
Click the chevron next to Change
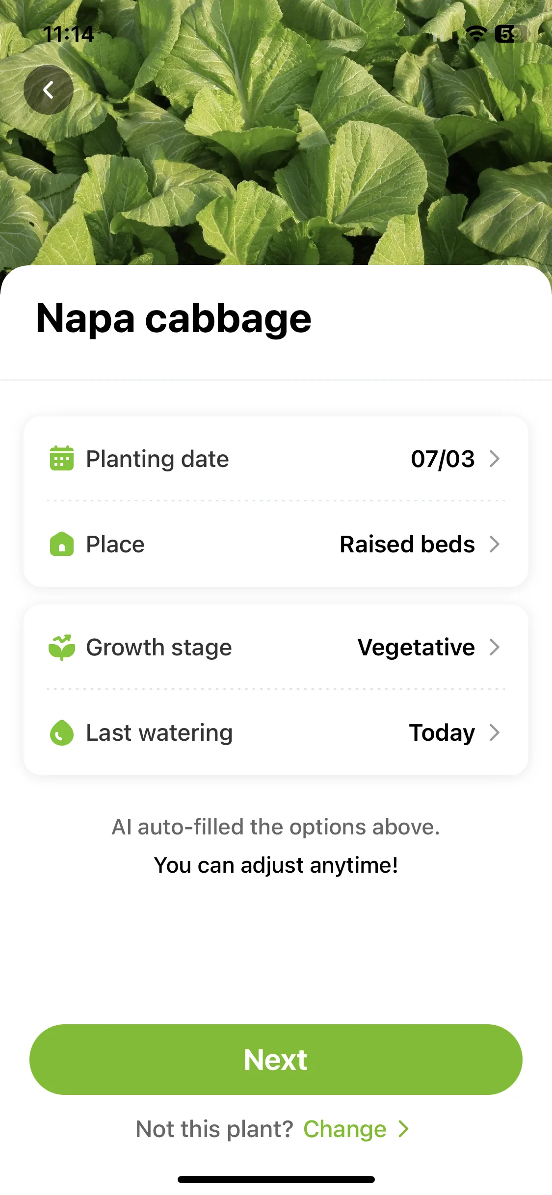404,1129
